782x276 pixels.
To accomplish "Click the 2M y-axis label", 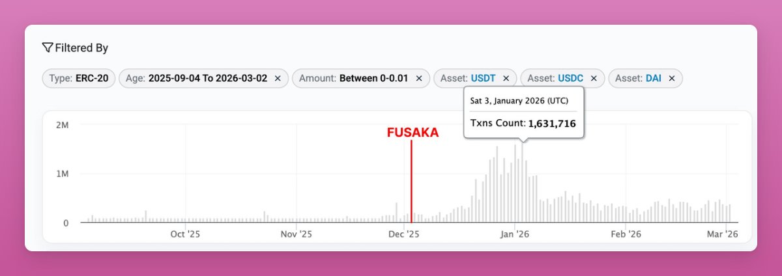I will coord(63,124).
